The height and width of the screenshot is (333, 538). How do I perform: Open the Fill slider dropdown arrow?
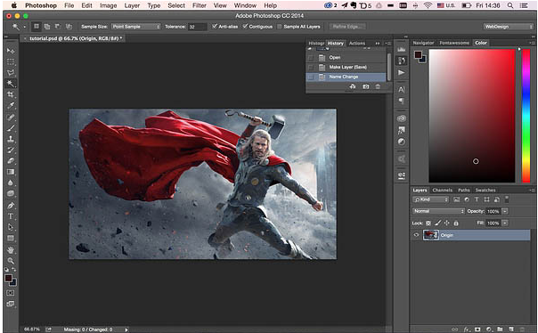505,223
